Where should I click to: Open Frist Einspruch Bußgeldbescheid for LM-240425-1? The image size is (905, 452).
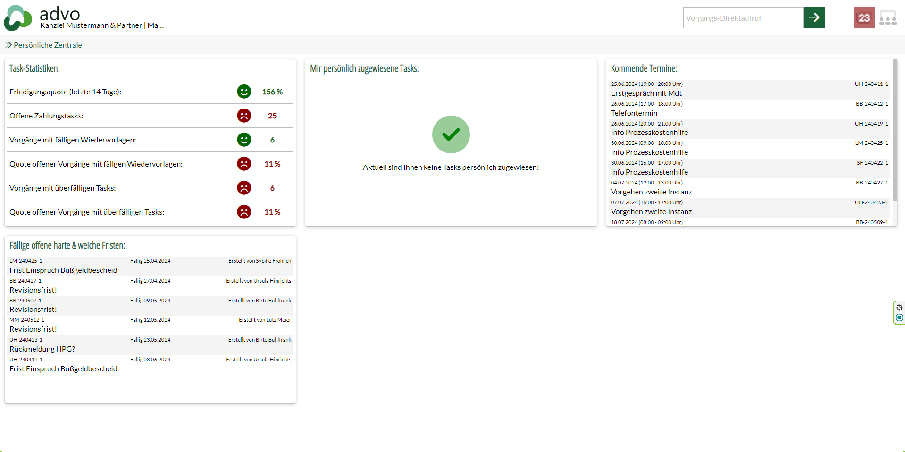pos(63,270)
